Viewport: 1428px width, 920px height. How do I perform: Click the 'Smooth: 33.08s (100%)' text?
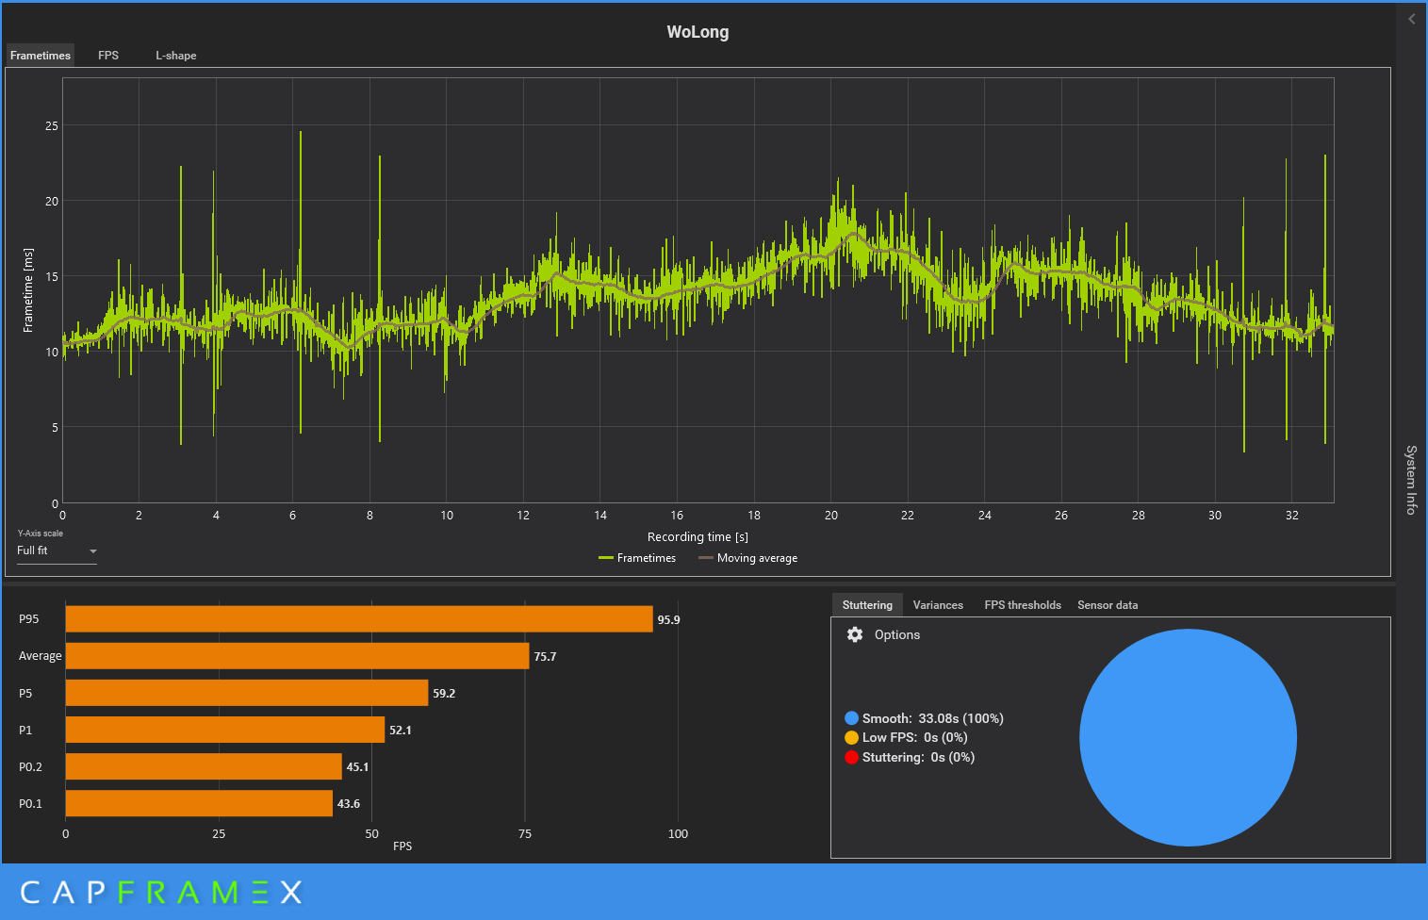[933, 718]
